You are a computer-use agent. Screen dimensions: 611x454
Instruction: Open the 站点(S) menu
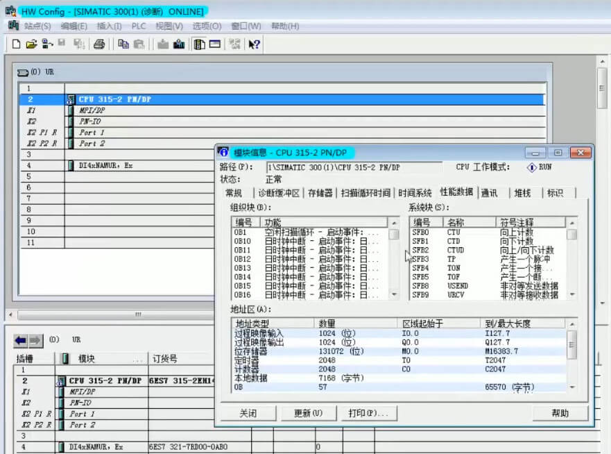click(37, 26)
